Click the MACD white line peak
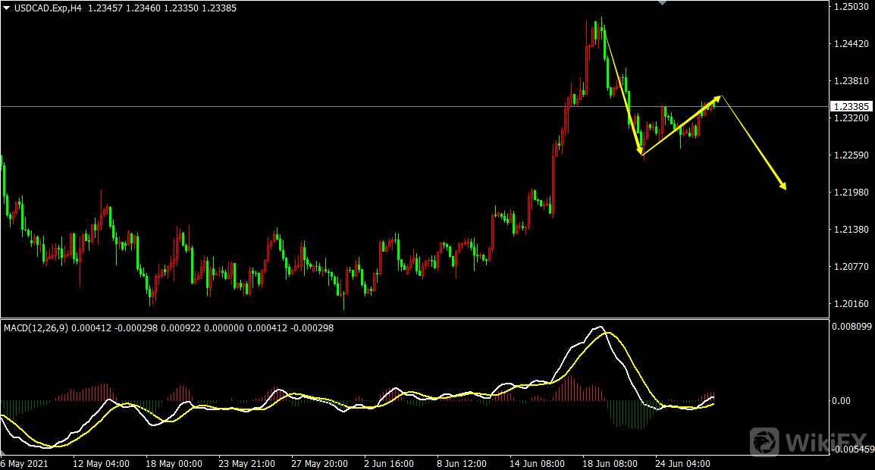 coord(599,327)
